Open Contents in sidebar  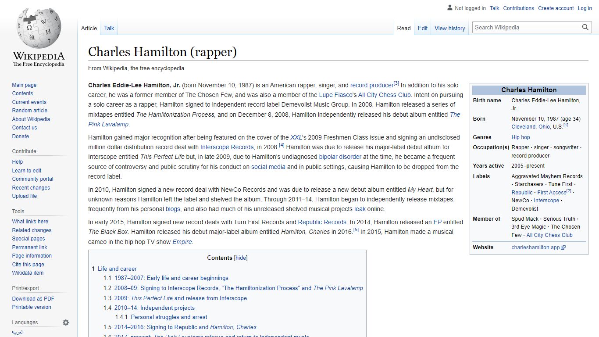(x=22, y=93)
